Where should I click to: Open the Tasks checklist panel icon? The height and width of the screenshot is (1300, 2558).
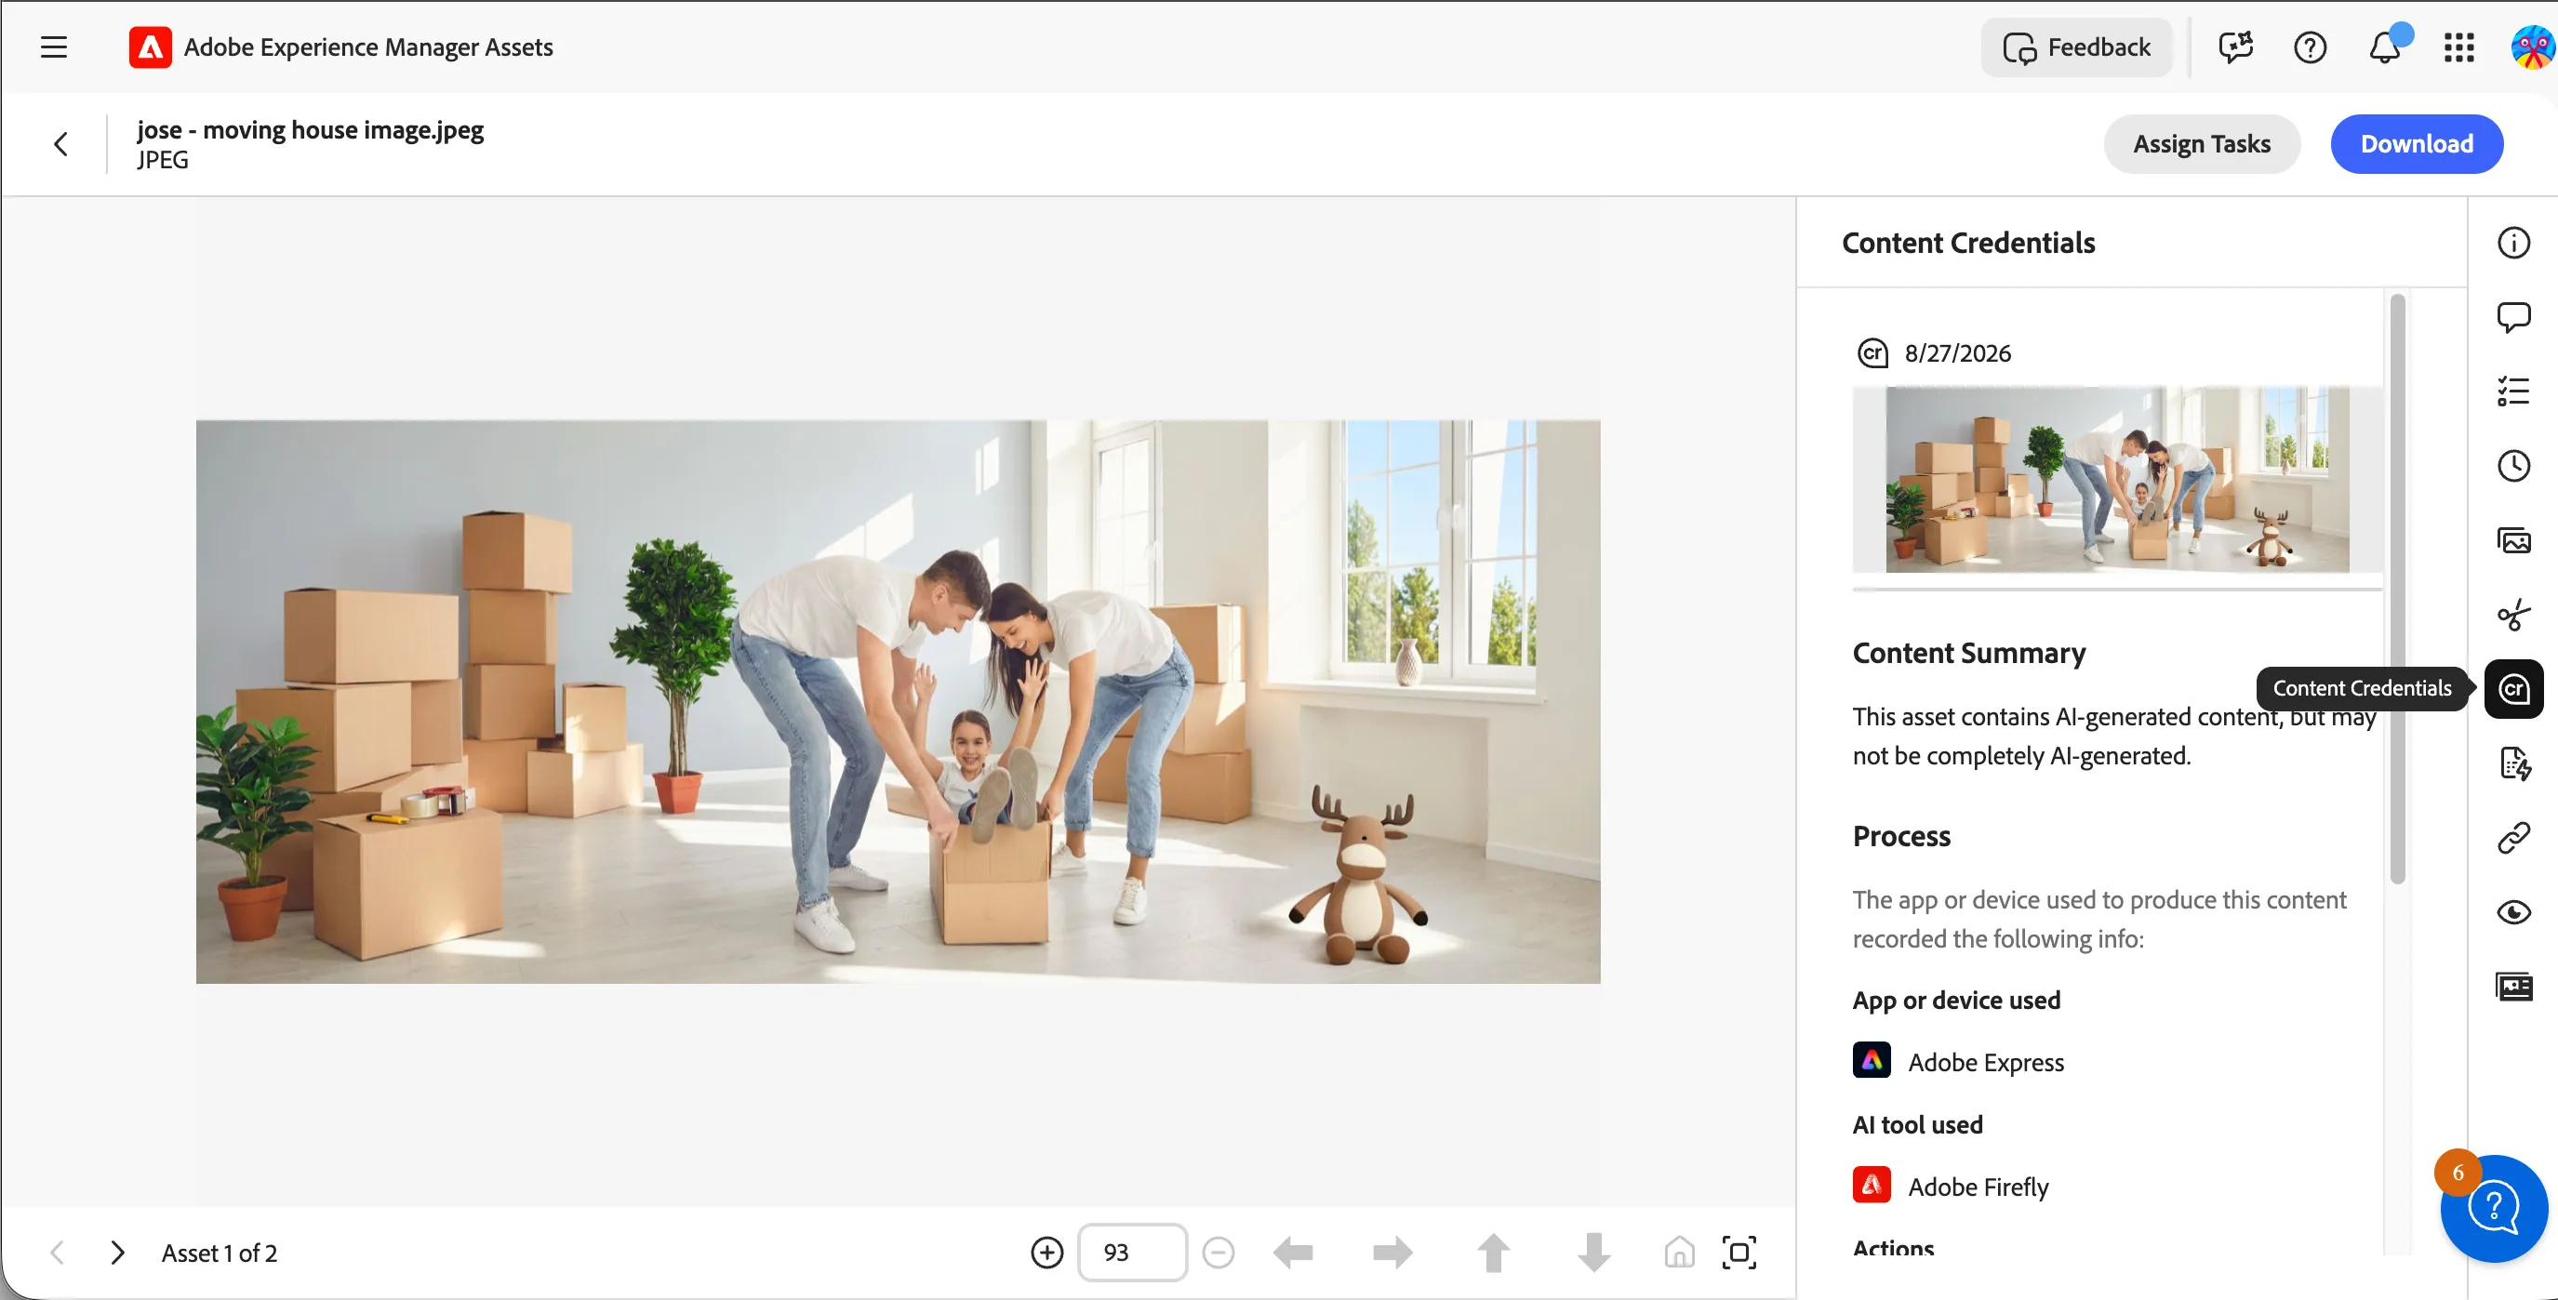pyautogui.click(x=2513, y=391)
